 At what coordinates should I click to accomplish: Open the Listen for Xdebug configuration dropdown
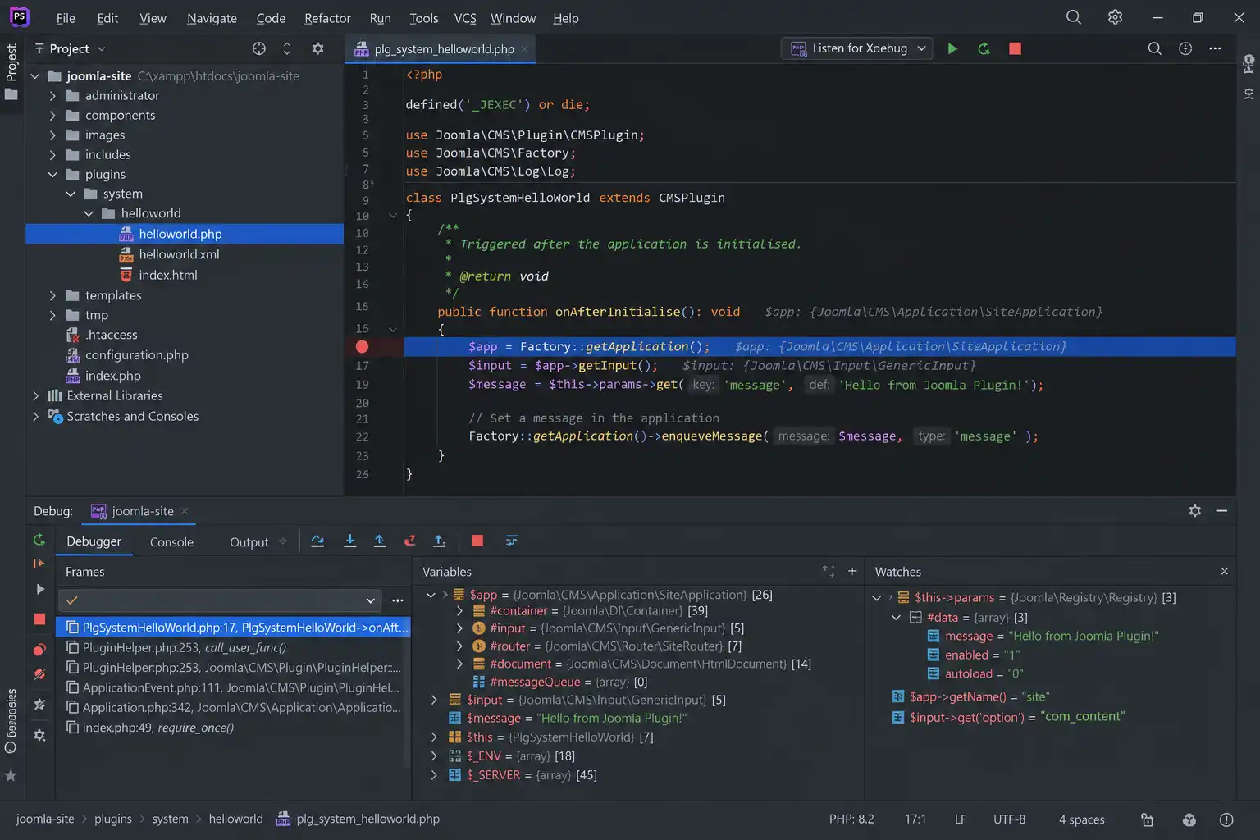point(857,48)
